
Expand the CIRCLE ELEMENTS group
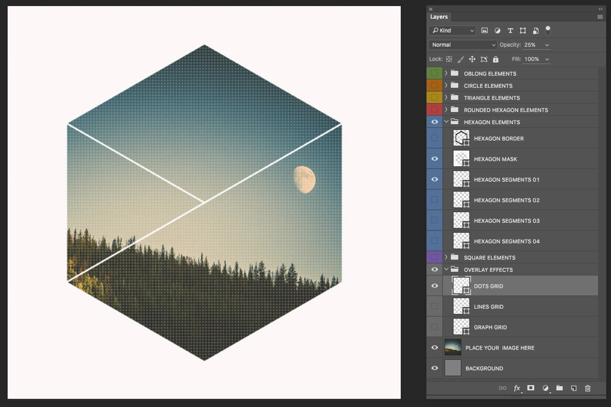446,85
